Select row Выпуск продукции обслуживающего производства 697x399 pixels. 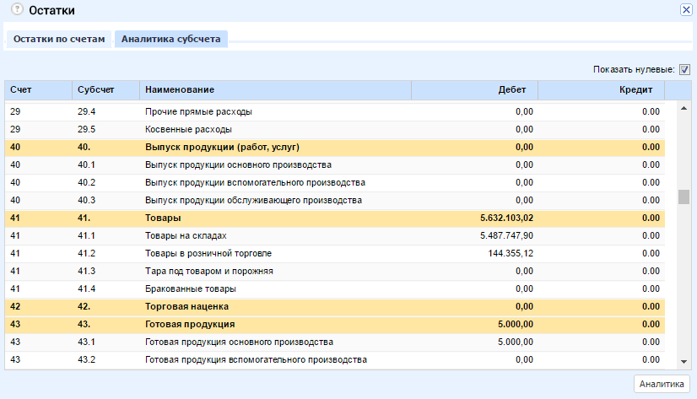(x=335, y=201)
